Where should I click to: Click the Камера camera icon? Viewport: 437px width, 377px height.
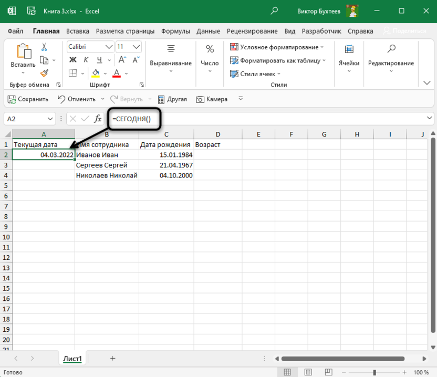click(200, 99)
